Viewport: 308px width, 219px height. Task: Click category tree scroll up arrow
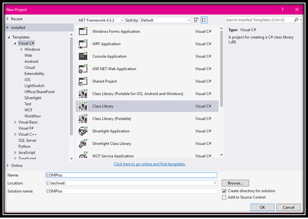click(x=71, y=35)
